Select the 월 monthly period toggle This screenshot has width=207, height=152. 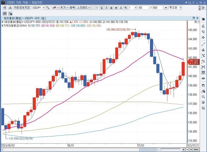111,7
